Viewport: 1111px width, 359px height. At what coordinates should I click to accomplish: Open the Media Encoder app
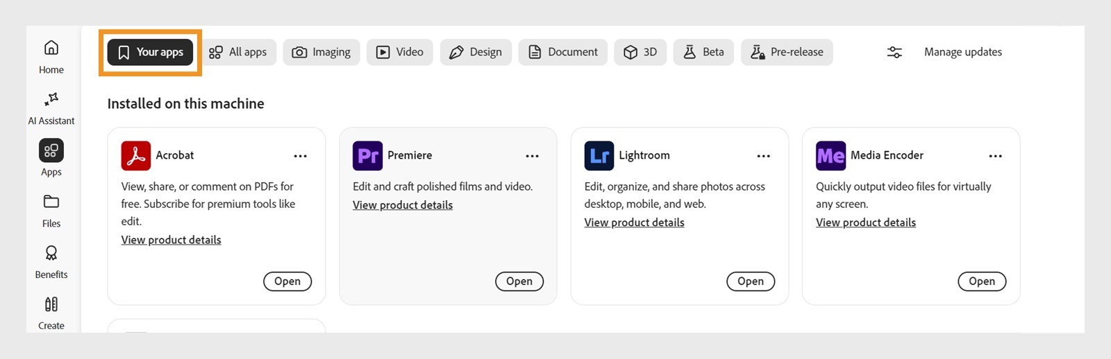click(x=982, y=281)
